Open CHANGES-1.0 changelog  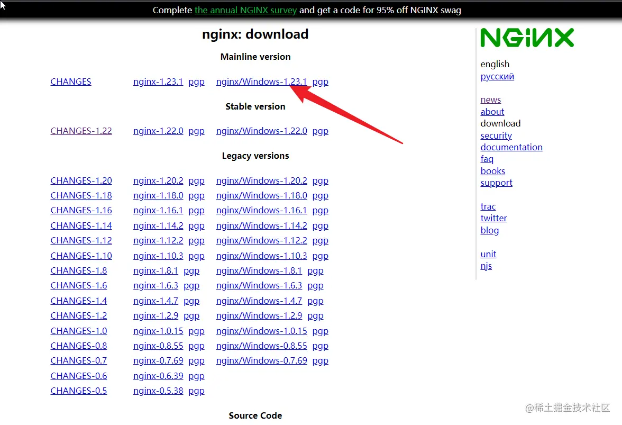(x=78, y=331)
